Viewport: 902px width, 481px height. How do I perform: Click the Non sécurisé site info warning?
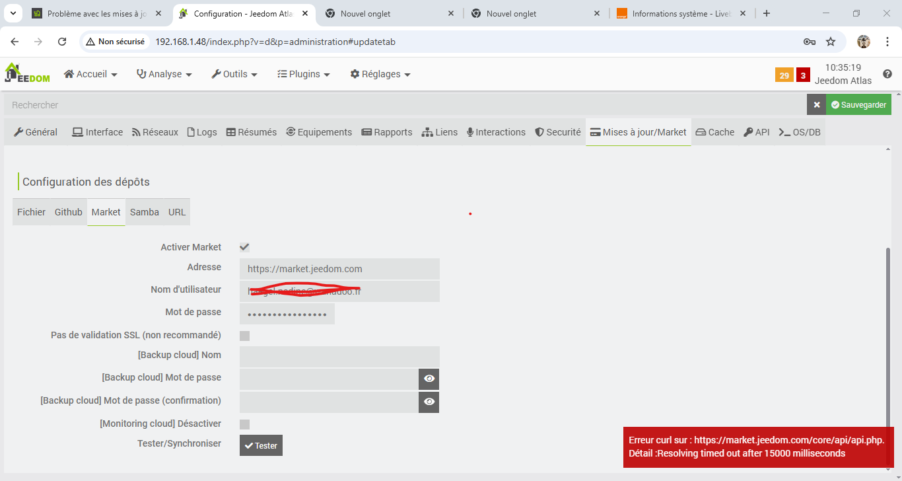coord(116,42)
